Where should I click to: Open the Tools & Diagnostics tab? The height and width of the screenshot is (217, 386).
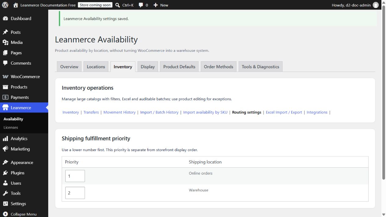[x=261, y=67]
